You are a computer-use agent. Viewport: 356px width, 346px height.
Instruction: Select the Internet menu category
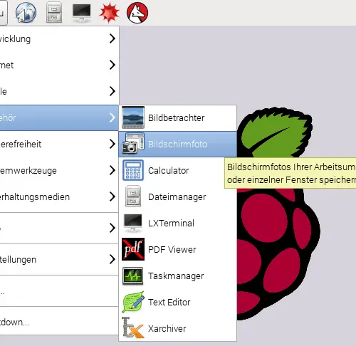pyautogui.click(x=59, y=65)
